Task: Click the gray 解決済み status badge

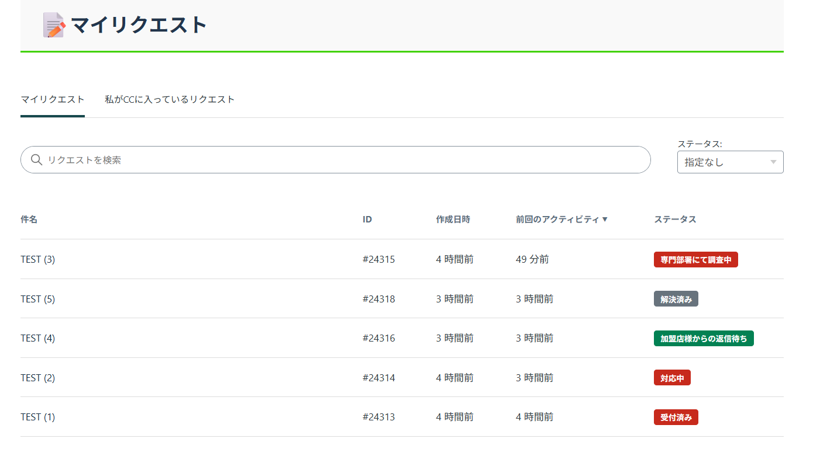Action: [676, 300]
